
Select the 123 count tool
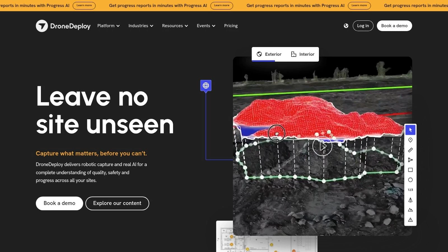(x=410, y=190)
